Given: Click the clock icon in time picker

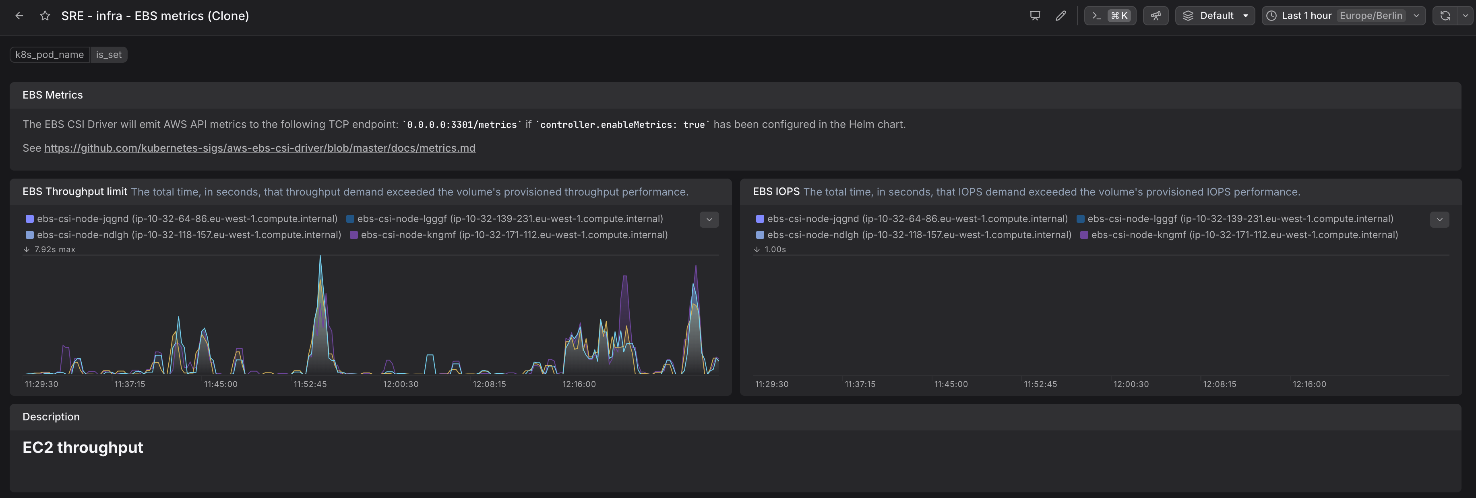Looking at the screenshot, I should [x=1271, y=16].
